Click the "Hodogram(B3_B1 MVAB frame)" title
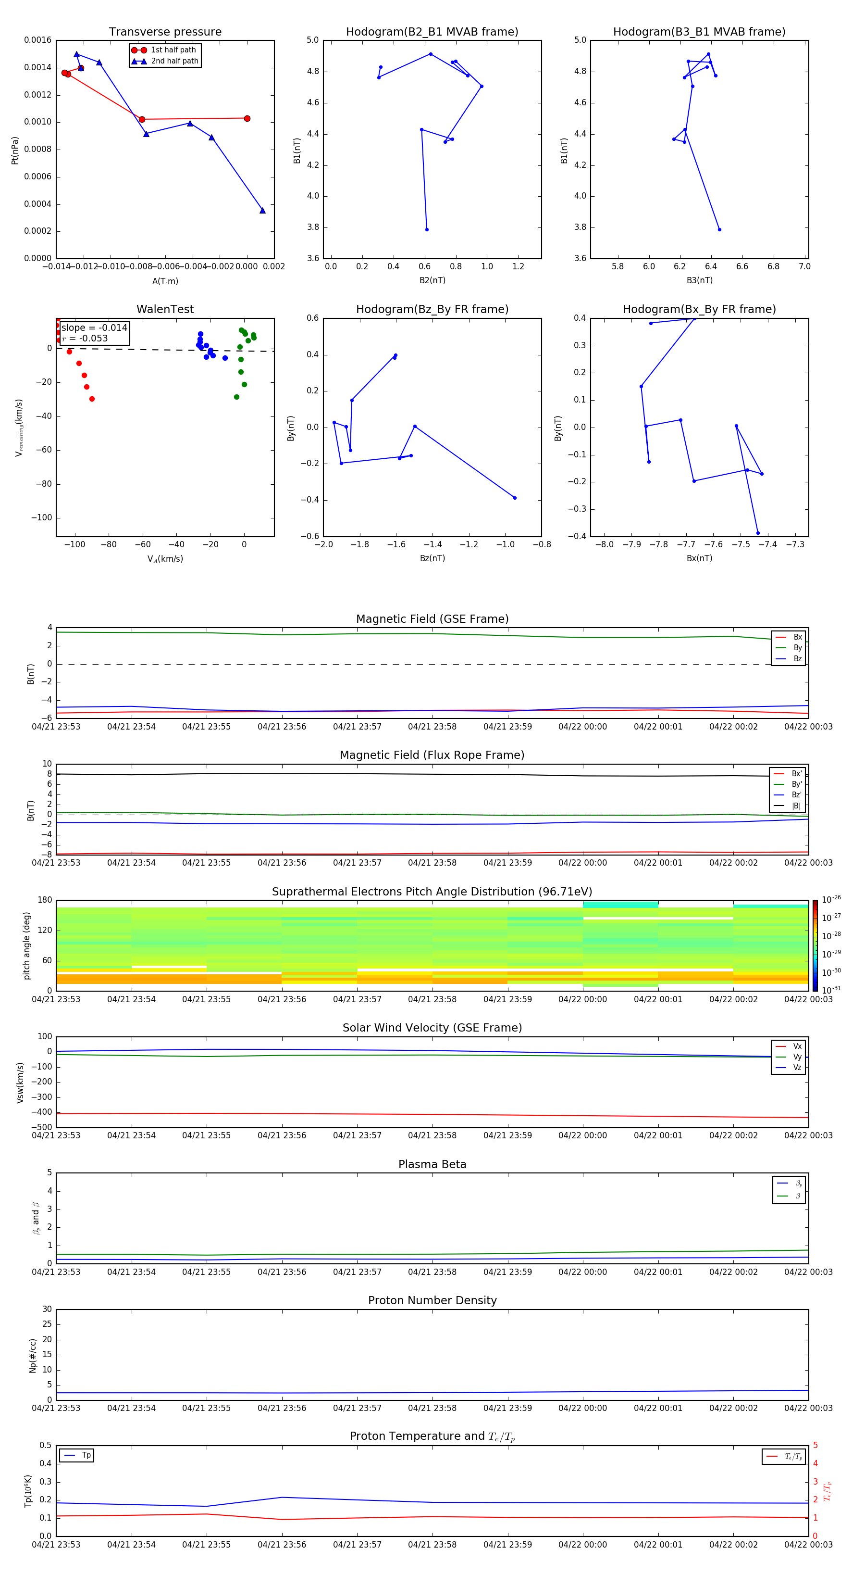Screen dimensions: 865x1587 (699, 31)
